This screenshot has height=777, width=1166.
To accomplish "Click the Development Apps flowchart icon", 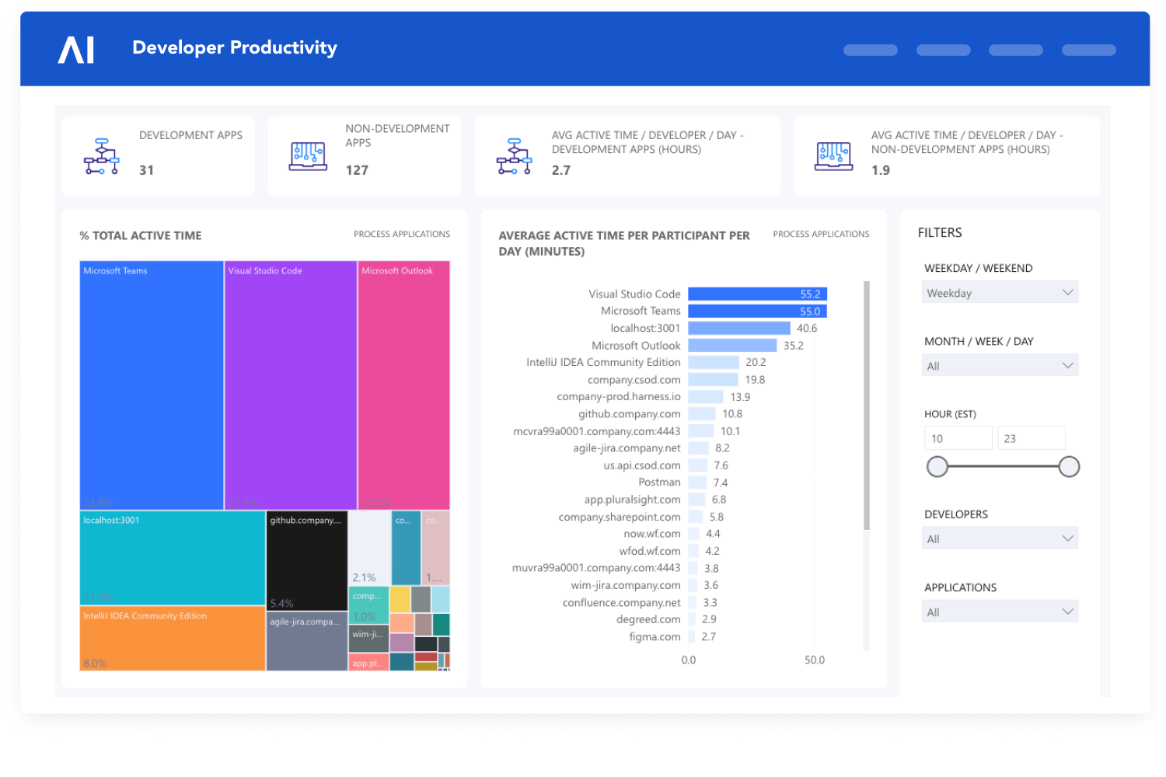I will click(101, 155).
